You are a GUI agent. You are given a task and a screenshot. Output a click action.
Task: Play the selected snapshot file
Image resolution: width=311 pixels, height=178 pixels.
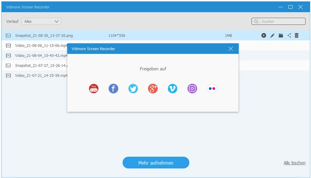[x=264, y=36]
